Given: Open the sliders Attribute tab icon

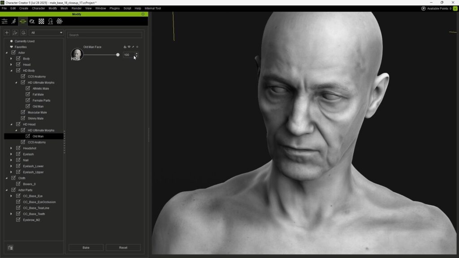Looking at the screenshot, I should tap(4, 21).
